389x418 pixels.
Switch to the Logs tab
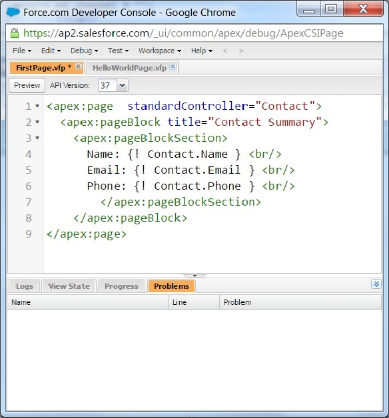tap(25, 286)
